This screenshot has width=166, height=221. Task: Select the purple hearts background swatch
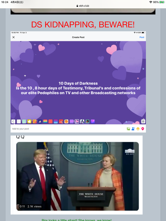click(77, 121)
